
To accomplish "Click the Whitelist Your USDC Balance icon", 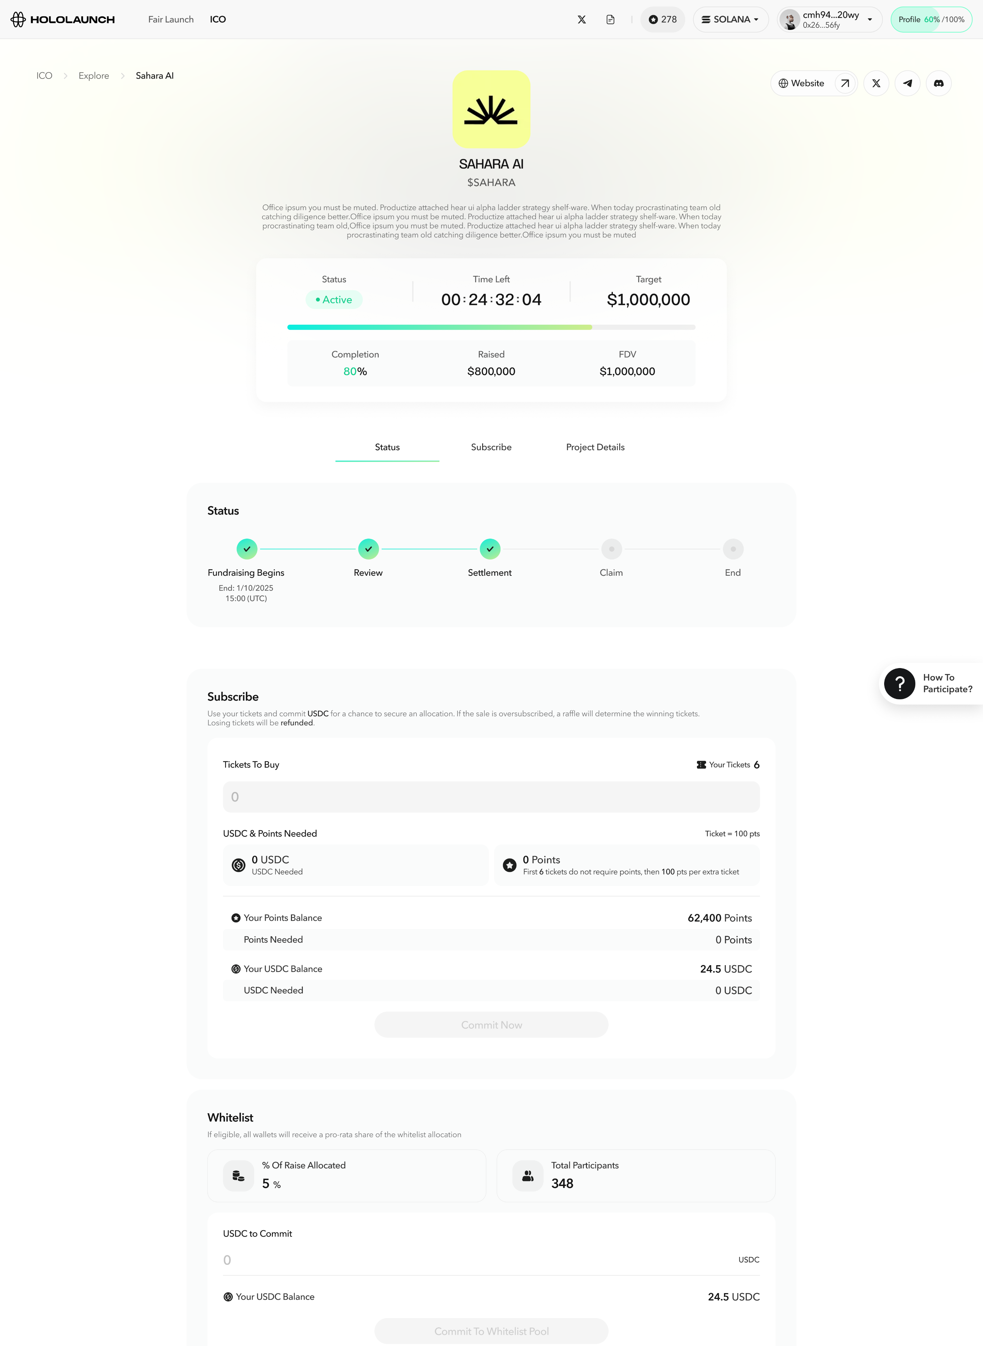I will pos(228,1297).
